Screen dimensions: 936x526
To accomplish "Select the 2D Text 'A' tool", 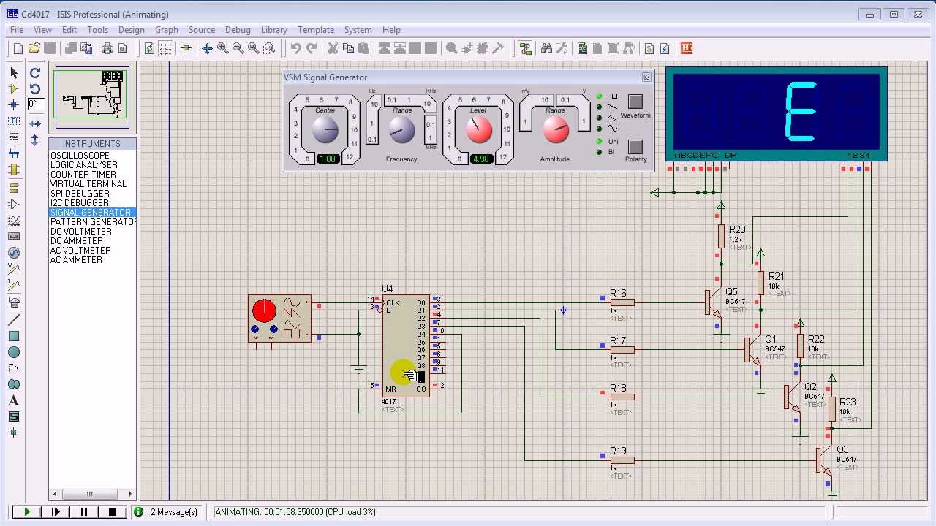I will [14, 400].
